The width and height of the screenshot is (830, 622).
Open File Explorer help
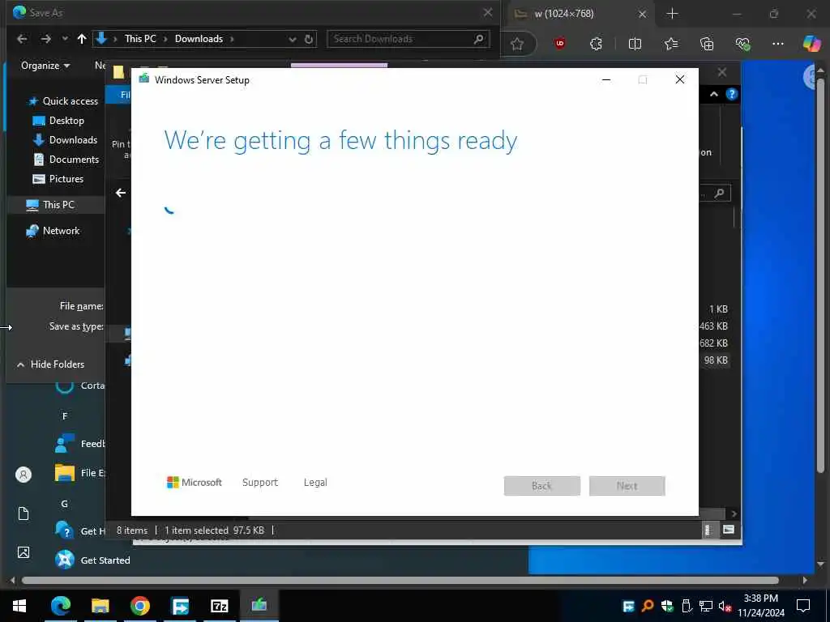pyautogui.click(x=732, y=94)
